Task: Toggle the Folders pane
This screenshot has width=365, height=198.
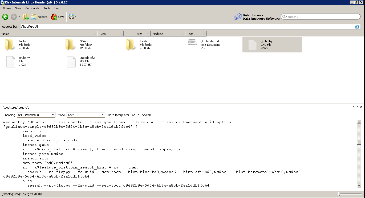Action: coord(39,17)
